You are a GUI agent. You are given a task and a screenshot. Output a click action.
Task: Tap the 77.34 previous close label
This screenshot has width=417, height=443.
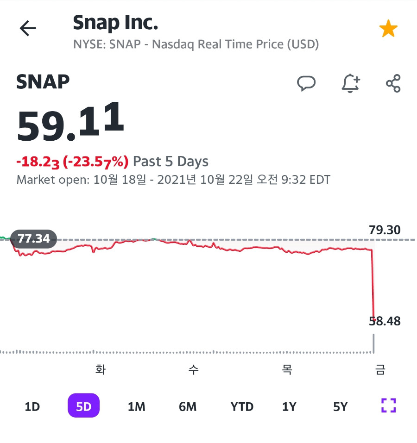click(x=34, y=239)
